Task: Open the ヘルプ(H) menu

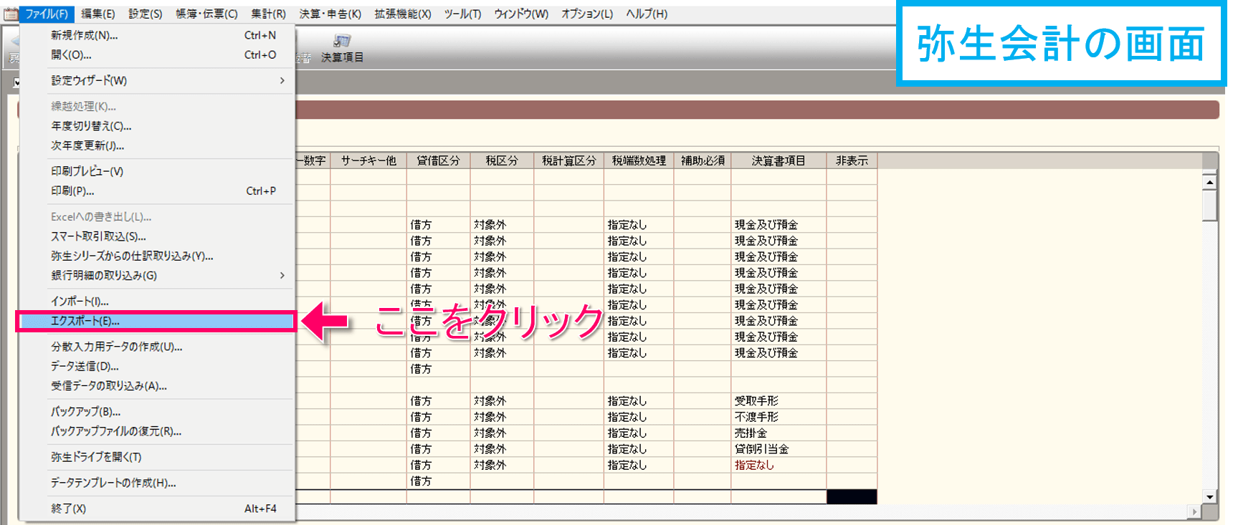Action: tap(647, 14)
